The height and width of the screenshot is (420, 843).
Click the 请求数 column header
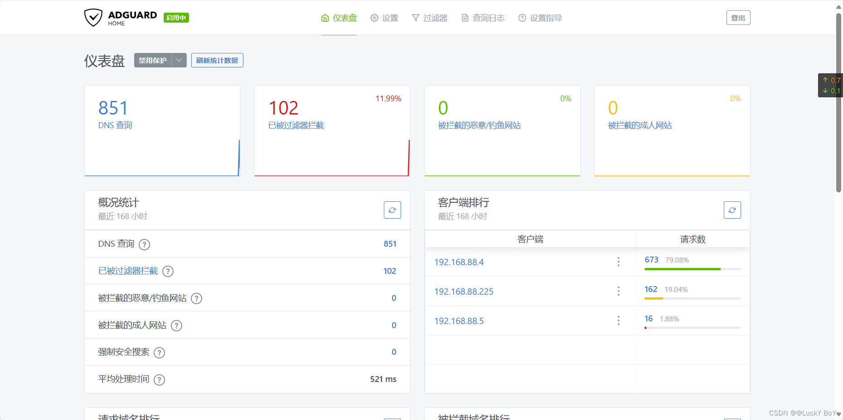coord(693,239)
